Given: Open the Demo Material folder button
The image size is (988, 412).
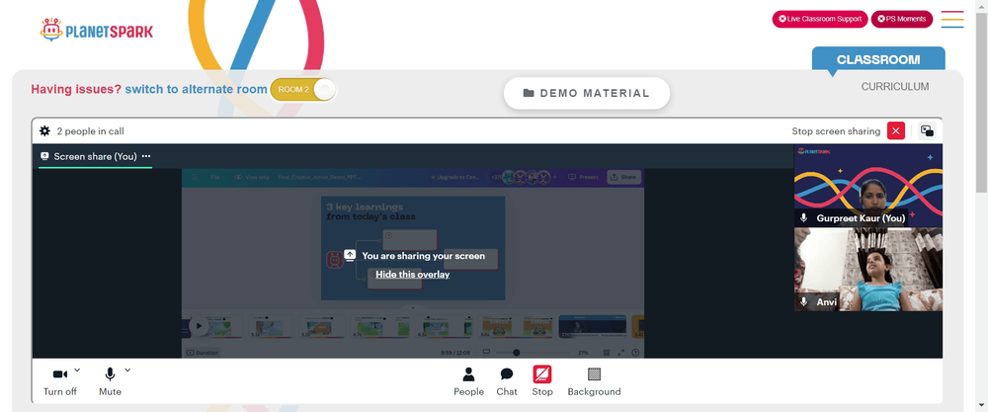Looking at the screenshot, I should pos(587,93).
